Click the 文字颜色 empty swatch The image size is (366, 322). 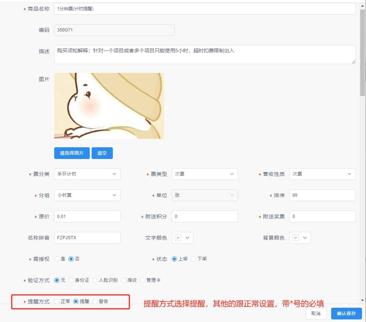tap(178, 238)
